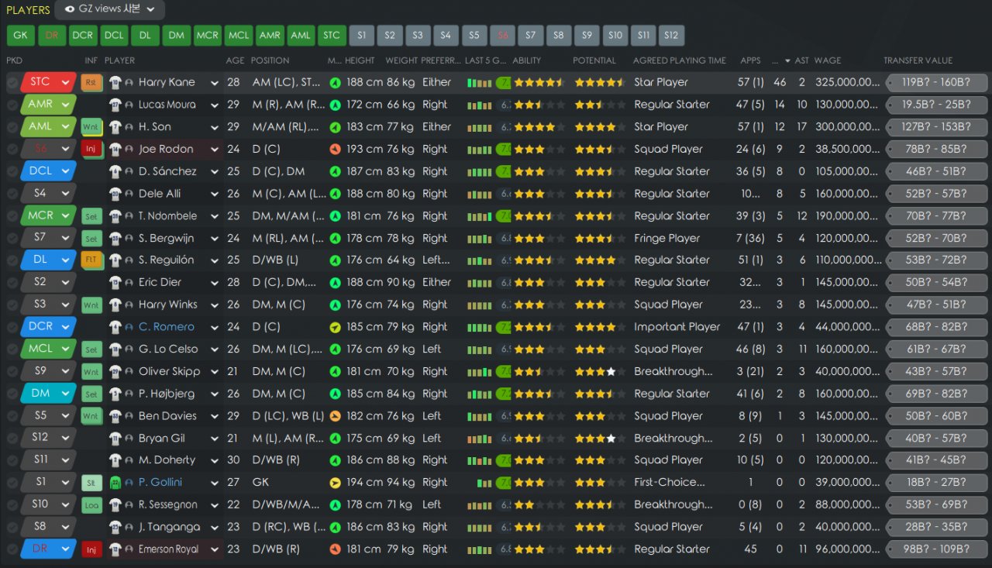The image size is (992, 568).
Task: Click the Set badge for P. Højbjerg
Action: (91, 394)
